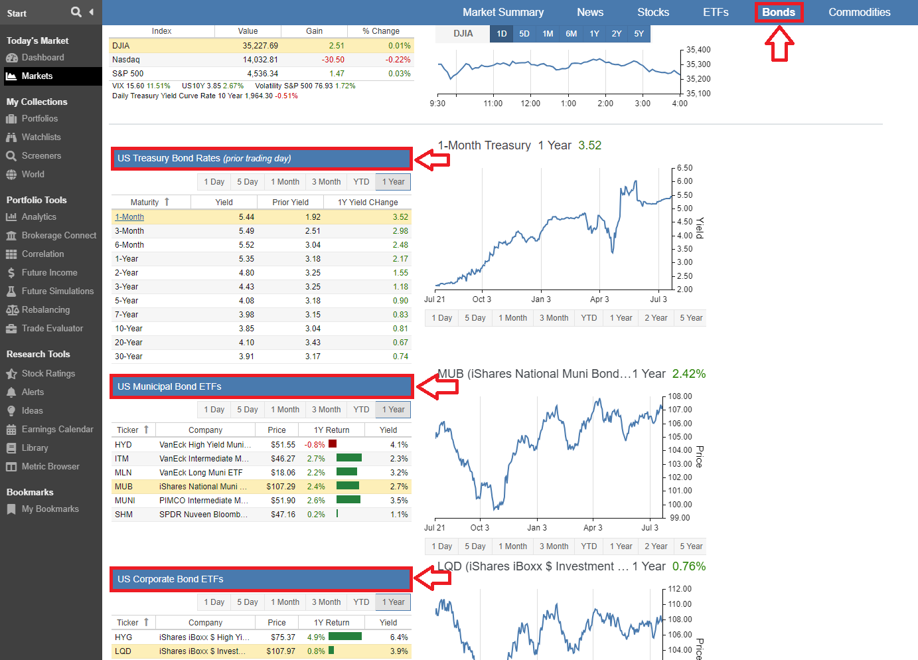Open Analytics via the bar chart icon
918x660 pixels.
[x=11, y=217]
